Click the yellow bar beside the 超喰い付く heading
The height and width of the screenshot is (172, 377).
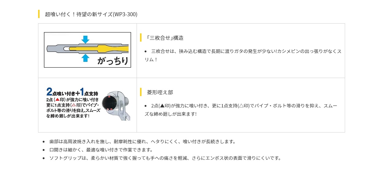tap(39, 14)
